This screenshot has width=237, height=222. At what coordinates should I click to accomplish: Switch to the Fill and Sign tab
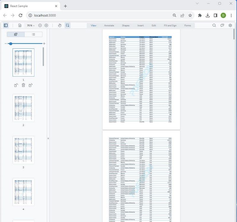(x=170, y=25)
